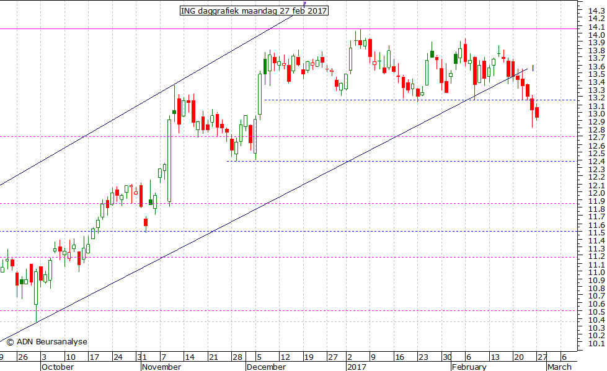This screenshot has width=607, height=371.
Task: Click the '12.6' price axis label
Action: (596, 146)
